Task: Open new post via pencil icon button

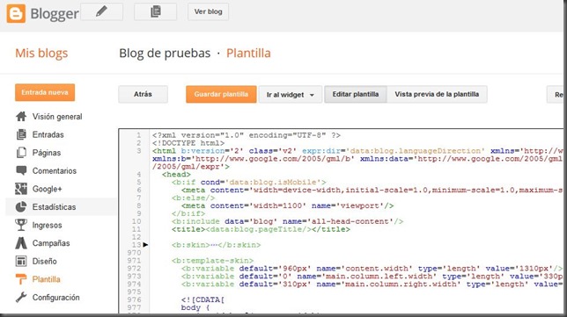Action: point(101,11)
